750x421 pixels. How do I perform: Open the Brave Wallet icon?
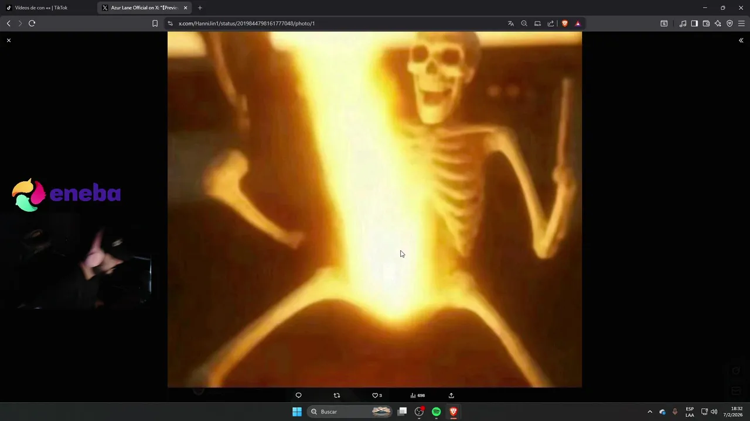706,23
